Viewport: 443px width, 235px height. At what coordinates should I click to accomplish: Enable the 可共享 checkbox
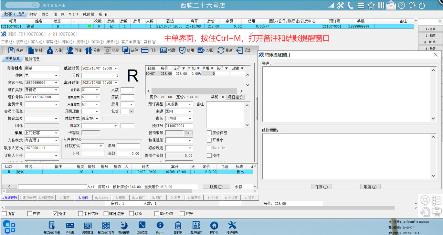coord(209,140)
